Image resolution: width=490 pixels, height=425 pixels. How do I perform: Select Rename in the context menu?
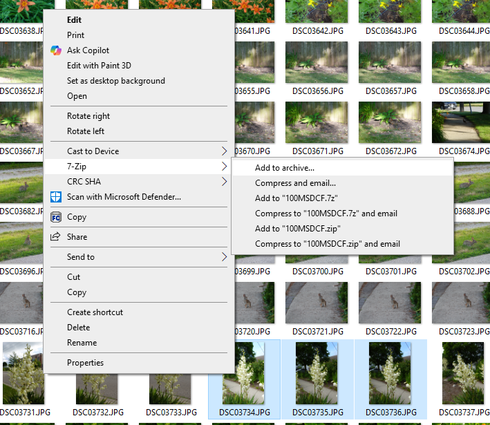pos(139,343)
